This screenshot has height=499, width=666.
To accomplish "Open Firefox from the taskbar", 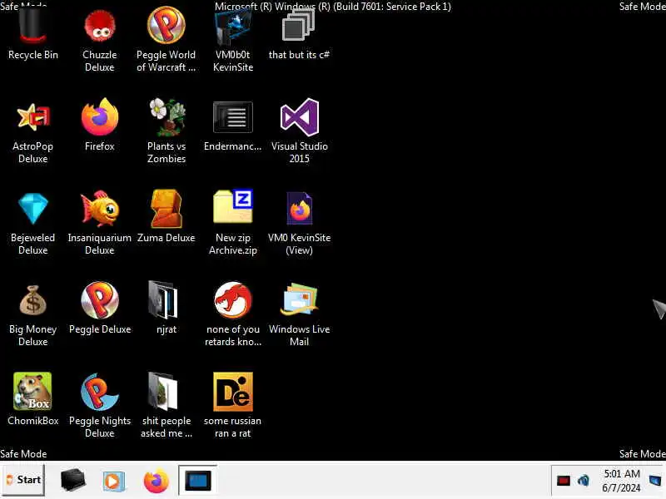I will click(156, 481).
